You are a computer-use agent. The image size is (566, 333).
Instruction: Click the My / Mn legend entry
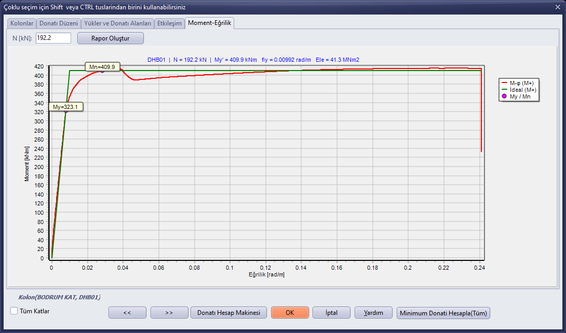[x=517, y=96]
